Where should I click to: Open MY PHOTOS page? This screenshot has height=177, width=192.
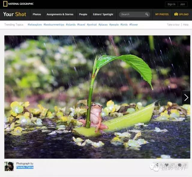[x=162, y=14]
